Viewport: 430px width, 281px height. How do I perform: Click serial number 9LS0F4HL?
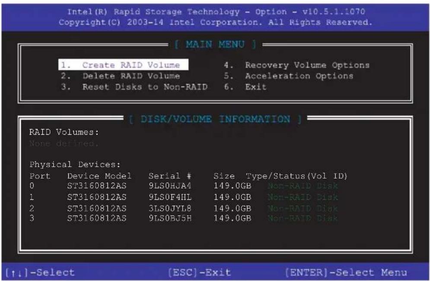coord(170,197)
